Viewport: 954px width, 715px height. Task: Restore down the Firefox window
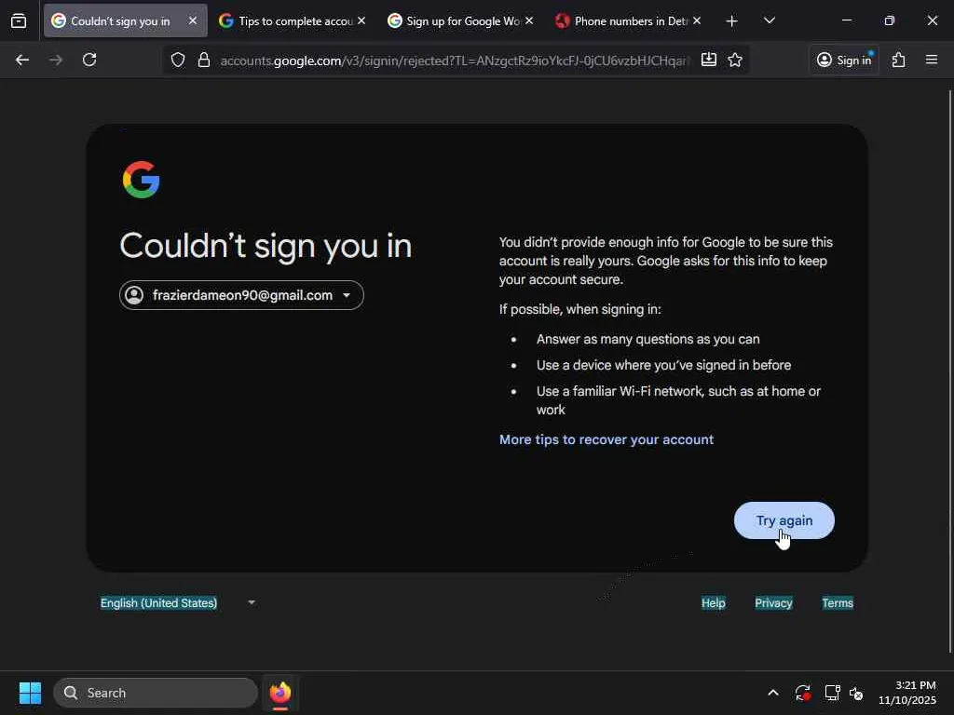click(889, 20)
